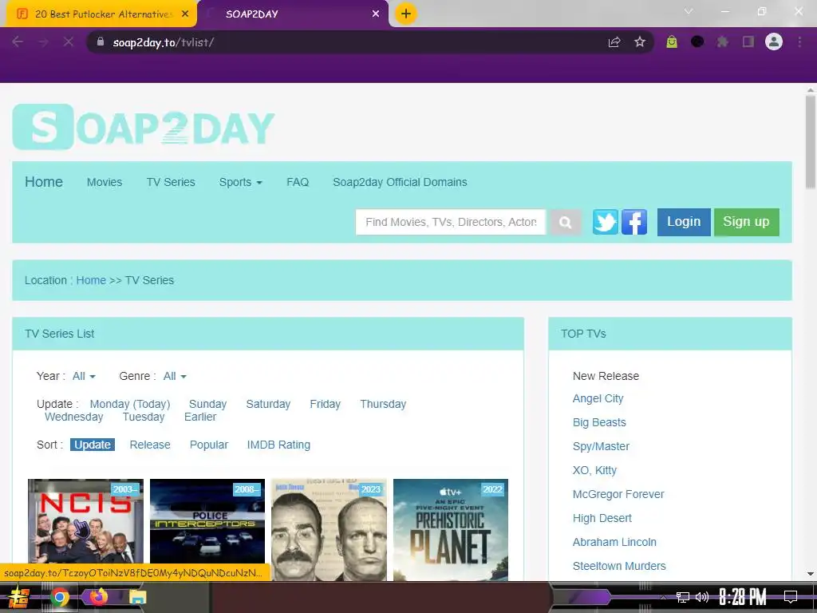Screen dimensions: 817x613
Task: Filter updates by Thursday
Action: [x=383, y=404]
